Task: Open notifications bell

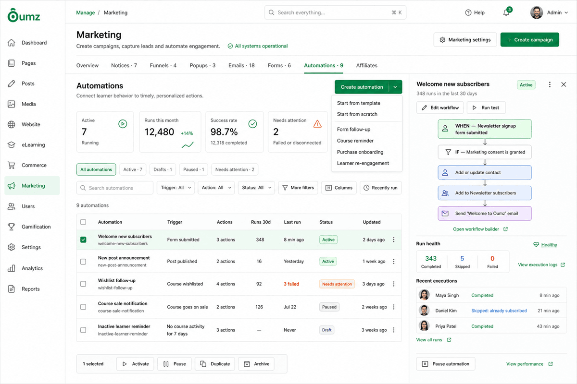Action: 506,12
